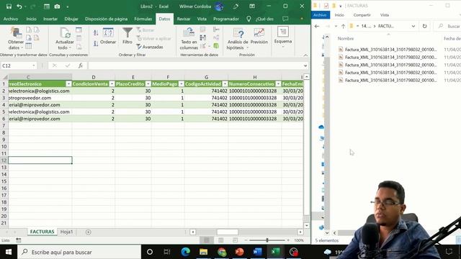Open MedioPago column filter dropdown
This screenshot has height=259, width=461.
tap(182, 84)
